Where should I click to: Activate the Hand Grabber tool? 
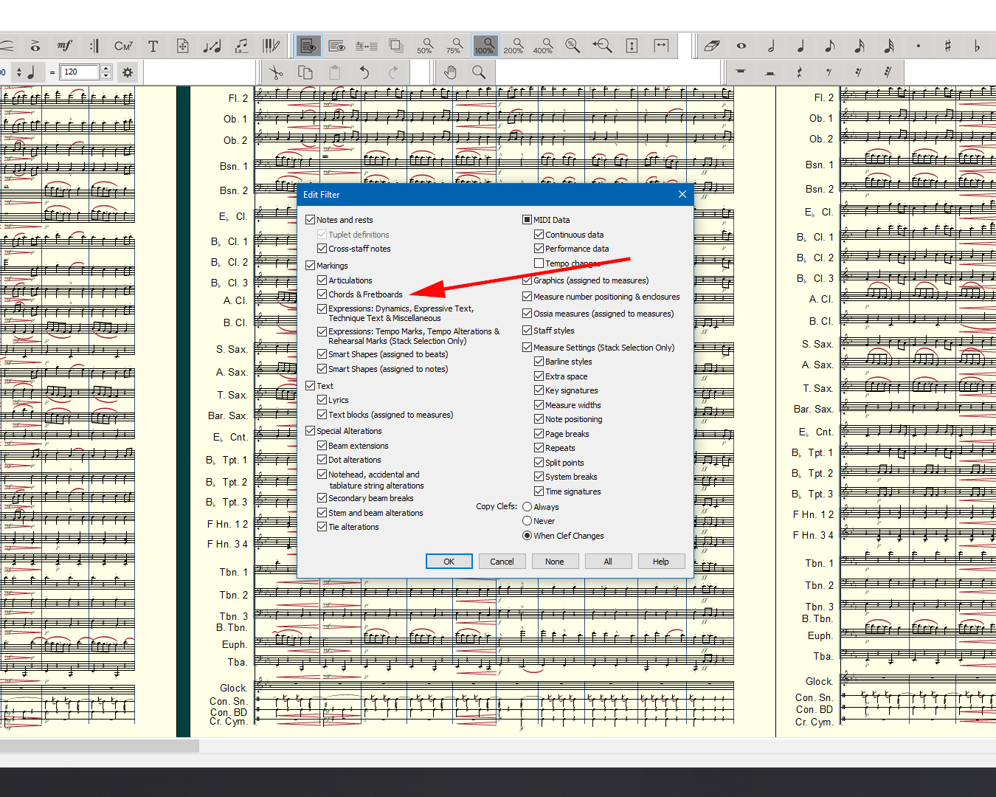[x=450, y=72]
